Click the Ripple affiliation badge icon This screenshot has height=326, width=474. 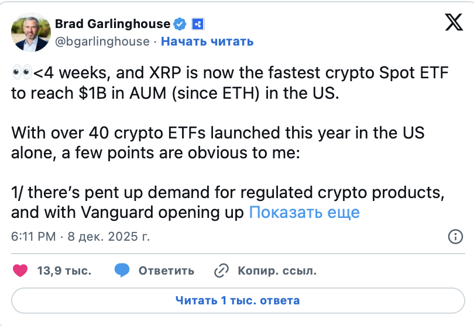click(x=197, y=24)
